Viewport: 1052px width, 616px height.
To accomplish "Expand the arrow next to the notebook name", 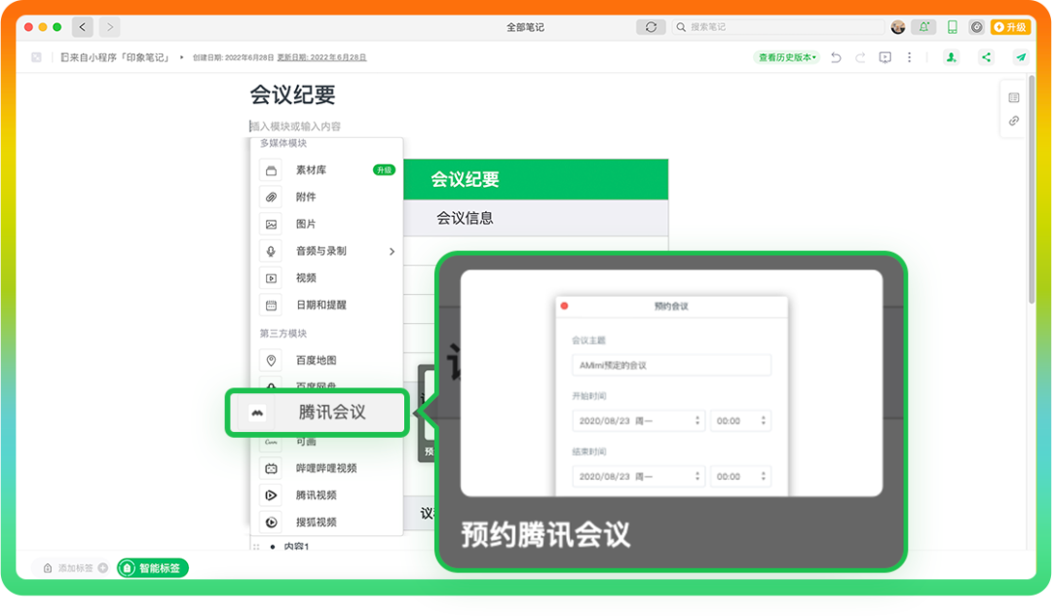I will (x=182, y=57).
